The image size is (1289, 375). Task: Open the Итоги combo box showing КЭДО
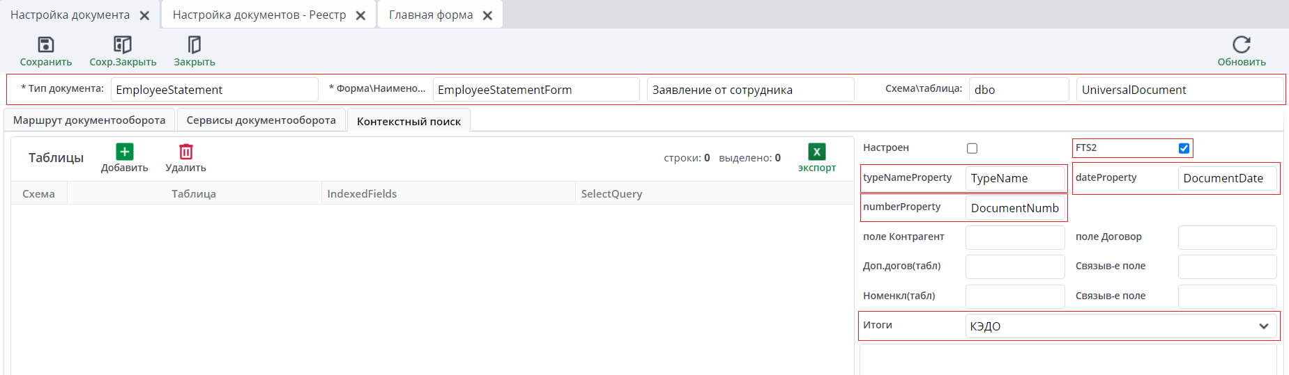click(1121, 326)
